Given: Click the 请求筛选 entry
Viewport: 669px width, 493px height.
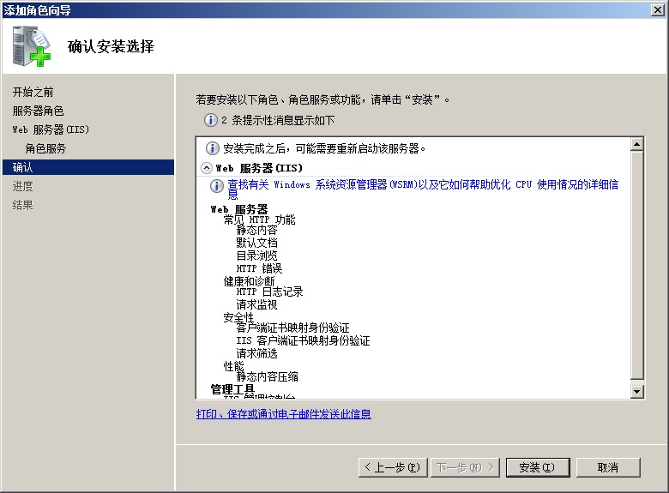Looking at the screenshot, I should (256, 353).
